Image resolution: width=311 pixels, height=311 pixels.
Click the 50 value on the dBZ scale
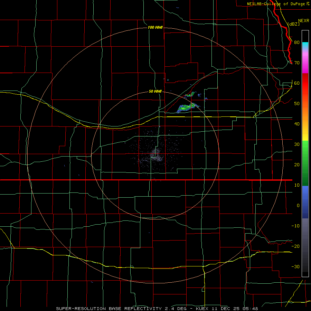coord(297,104)
